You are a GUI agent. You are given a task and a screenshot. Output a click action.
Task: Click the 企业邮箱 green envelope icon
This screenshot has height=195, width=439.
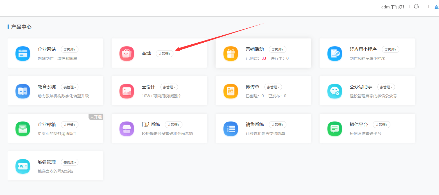point(23,129)
